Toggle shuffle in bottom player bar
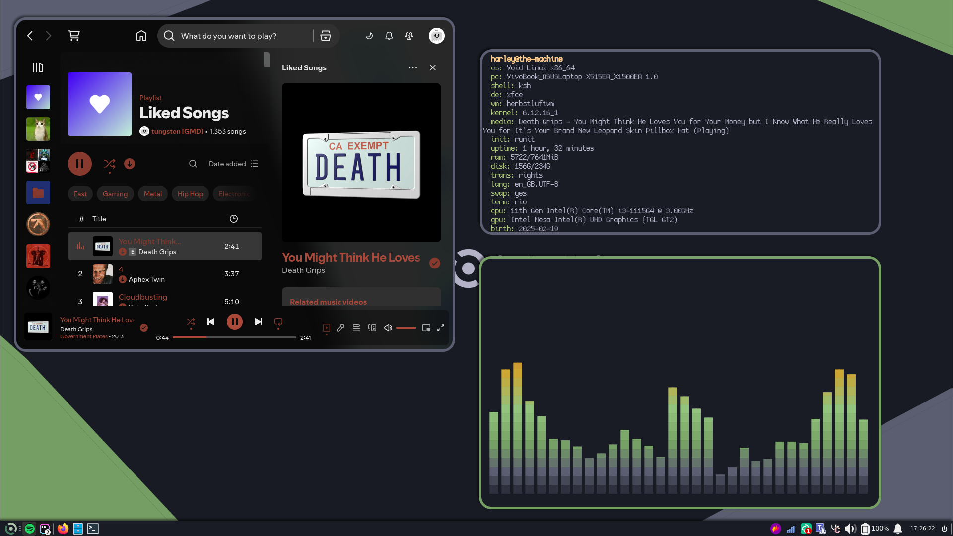This screenshot has height=536, width=953. 191,322
